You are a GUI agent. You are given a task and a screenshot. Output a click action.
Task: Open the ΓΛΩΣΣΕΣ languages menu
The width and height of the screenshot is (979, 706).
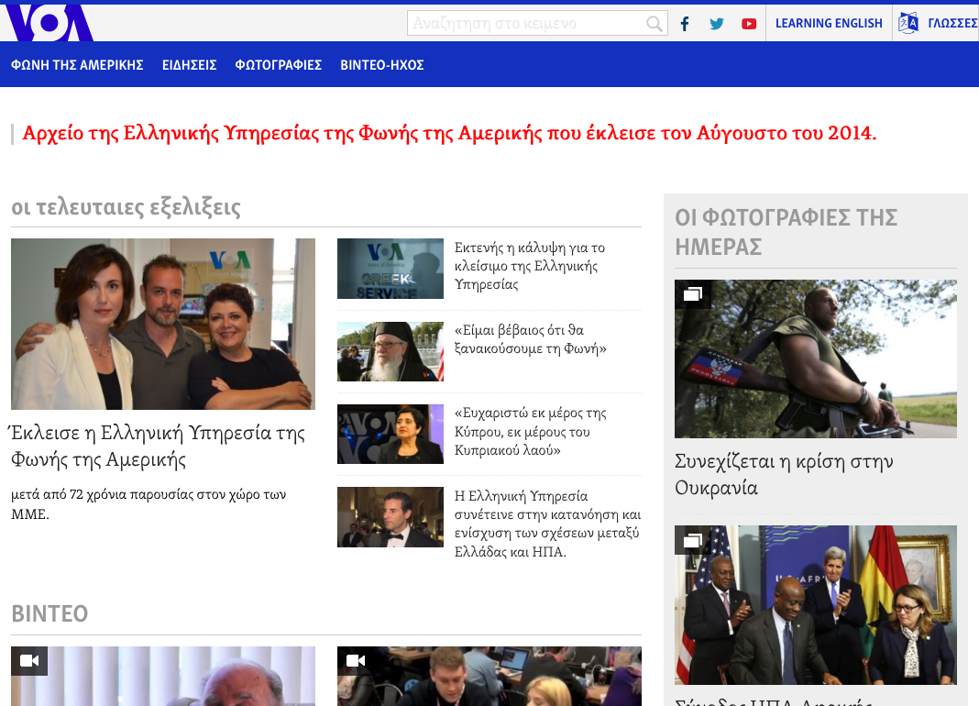(952, 24)
